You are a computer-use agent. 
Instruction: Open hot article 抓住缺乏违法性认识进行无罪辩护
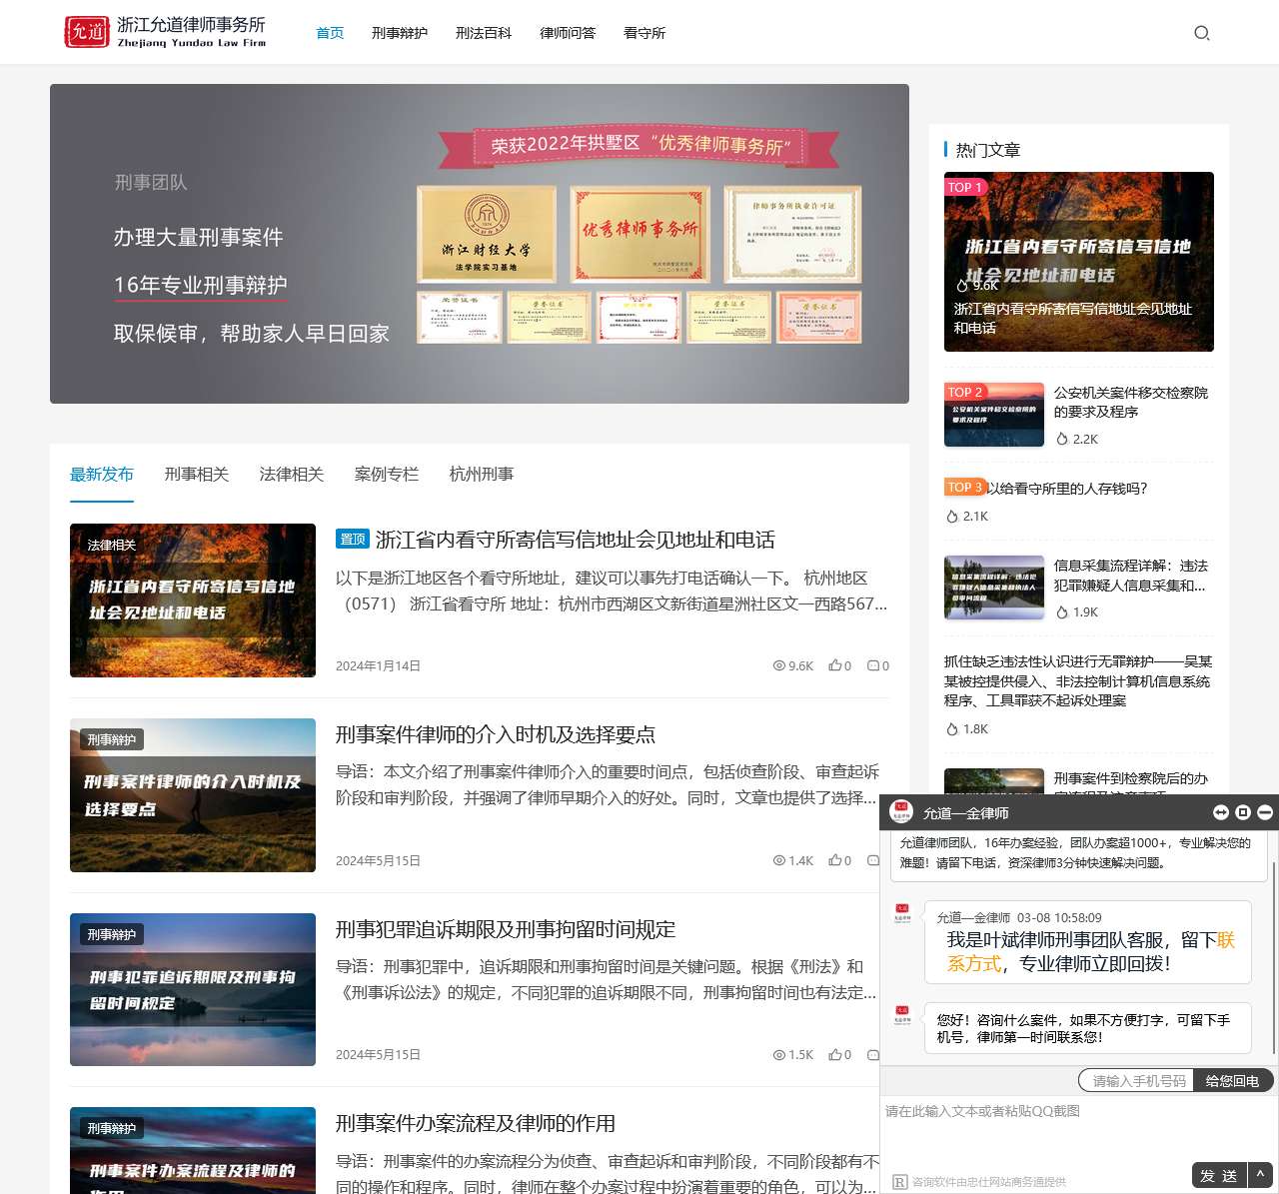click(x=1078, y=680)
